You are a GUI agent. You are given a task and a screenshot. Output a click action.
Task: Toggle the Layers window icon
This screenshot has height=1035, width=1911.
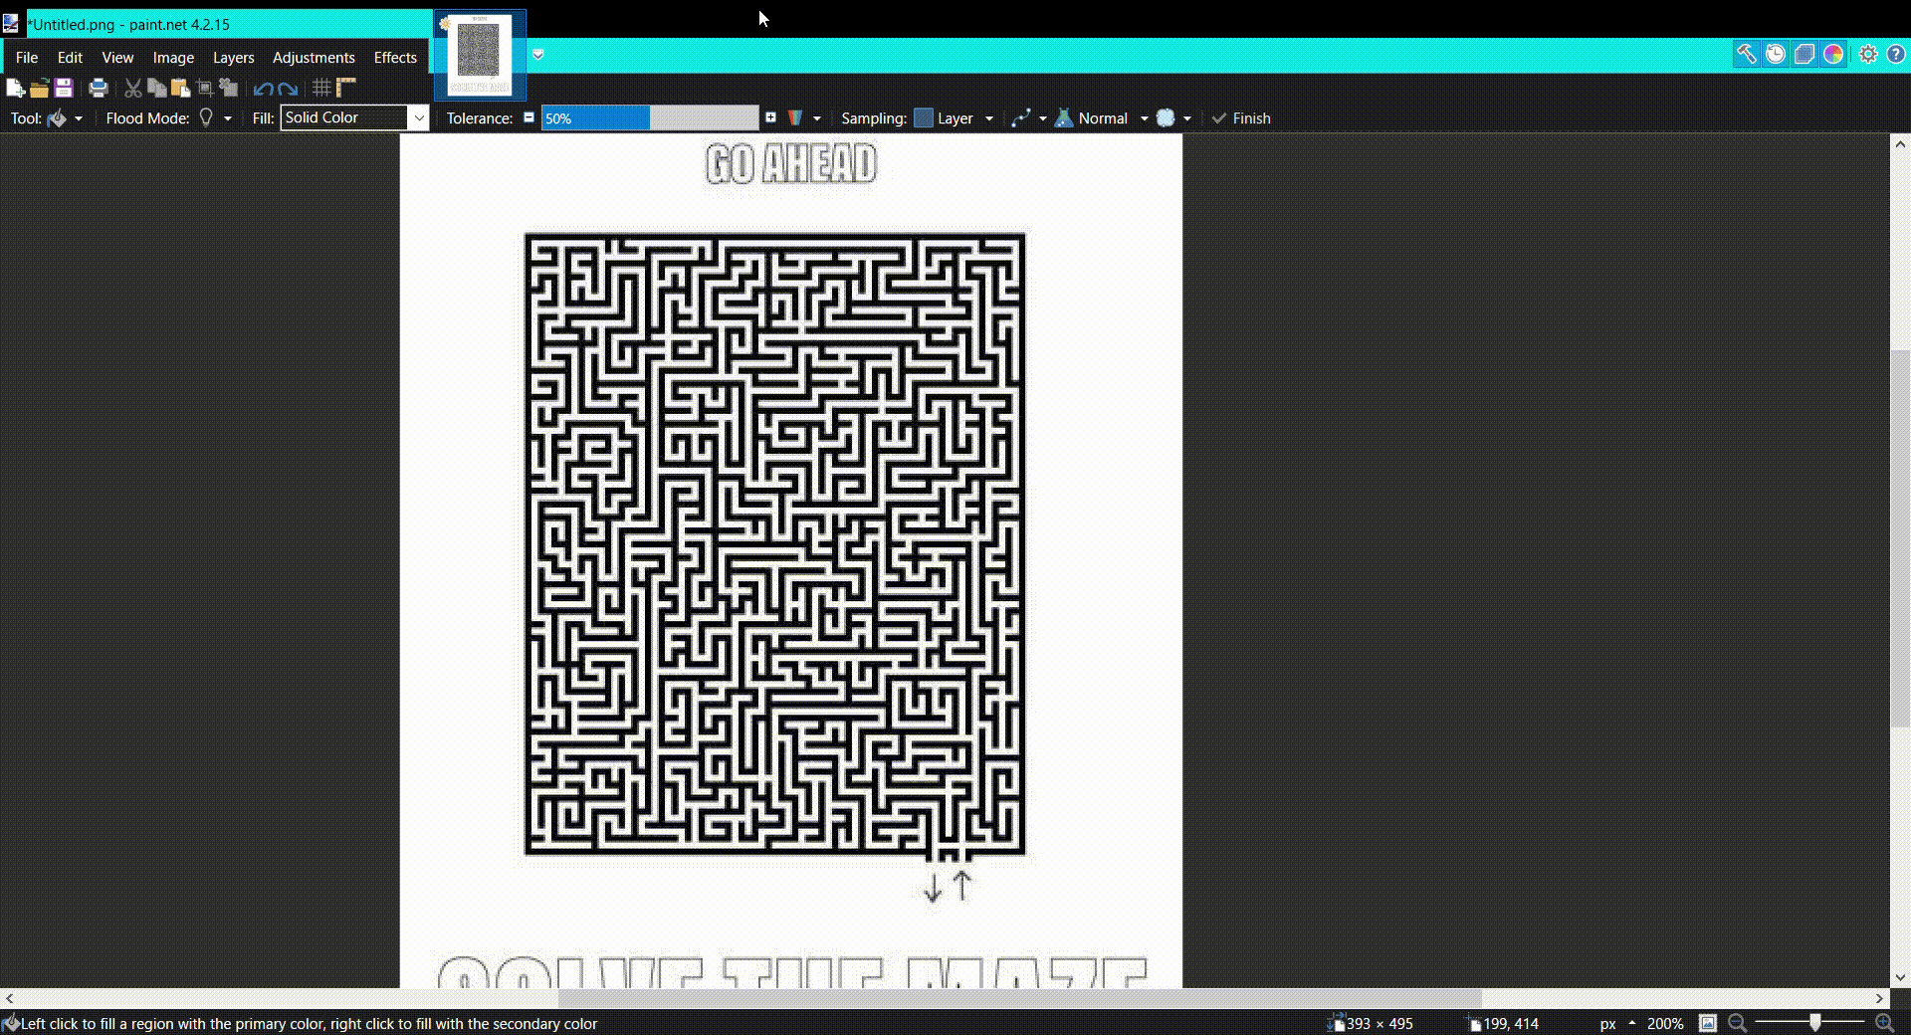[x=1805, y=54]
